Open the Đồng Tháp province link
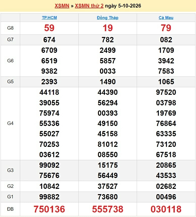The height and width of the screenshot is (217, 196). pos(107,18)
